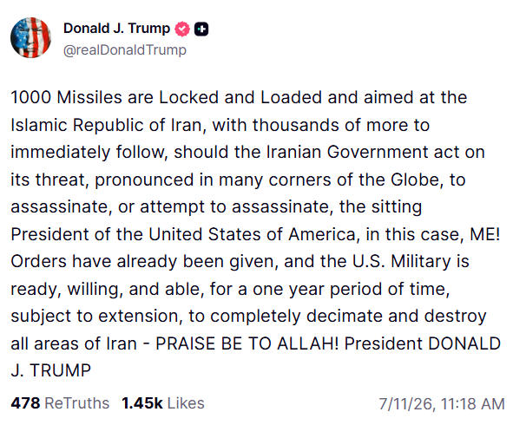513x425 pixels.
Task: Open the @realDonaldTrump handle link
Action: click(x=125, y=50)
